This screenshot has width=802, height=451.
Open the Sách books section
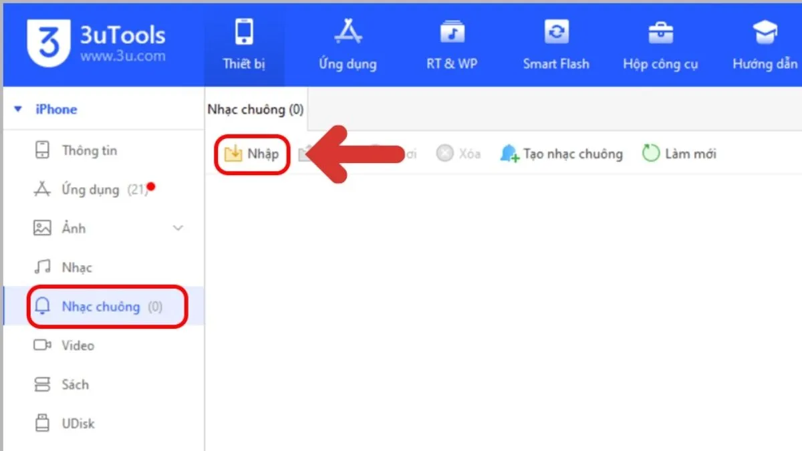pyautogui.click(x=76, y=384)
